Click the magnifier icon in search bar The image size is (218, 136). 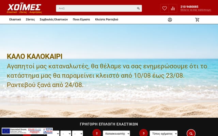pyautogui.click(x=138, y=8)
